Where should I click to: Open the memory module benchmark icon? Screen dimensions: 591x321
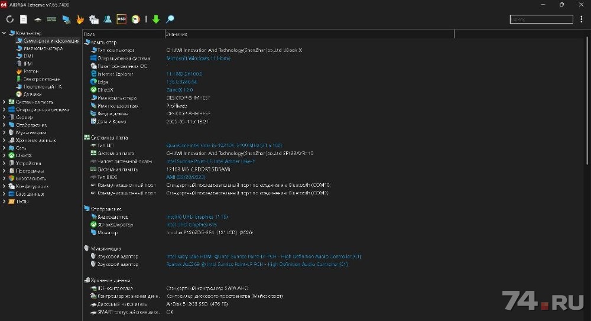tap(51, 20)
